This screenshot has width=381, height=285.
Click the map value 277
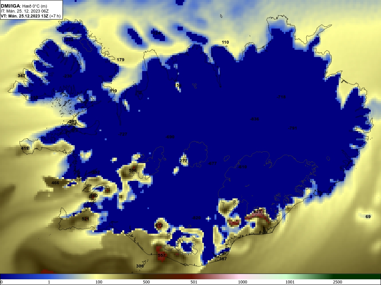coord(183,161)
